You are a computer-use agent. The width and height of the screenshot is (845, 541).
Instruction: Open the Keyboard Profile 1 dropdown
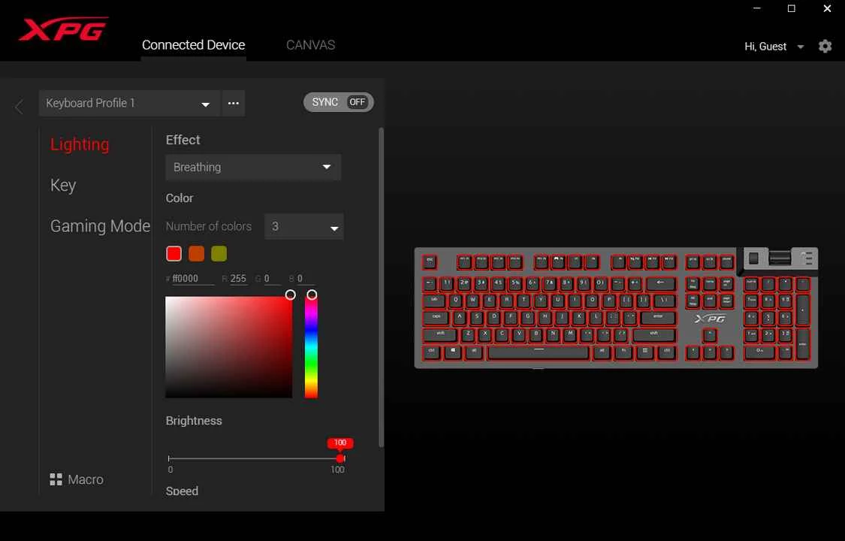129,103
